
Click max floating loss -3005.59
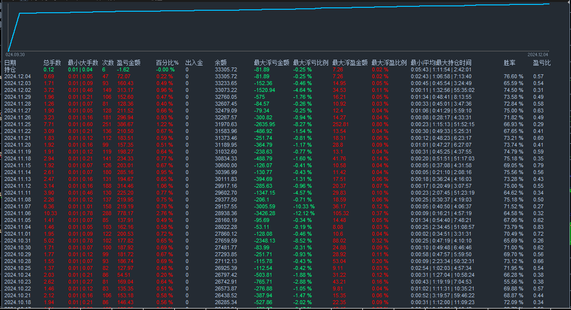click(264, 206)
